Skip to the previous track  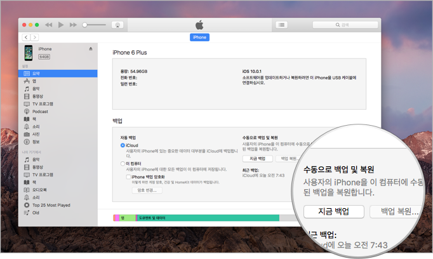49,25
